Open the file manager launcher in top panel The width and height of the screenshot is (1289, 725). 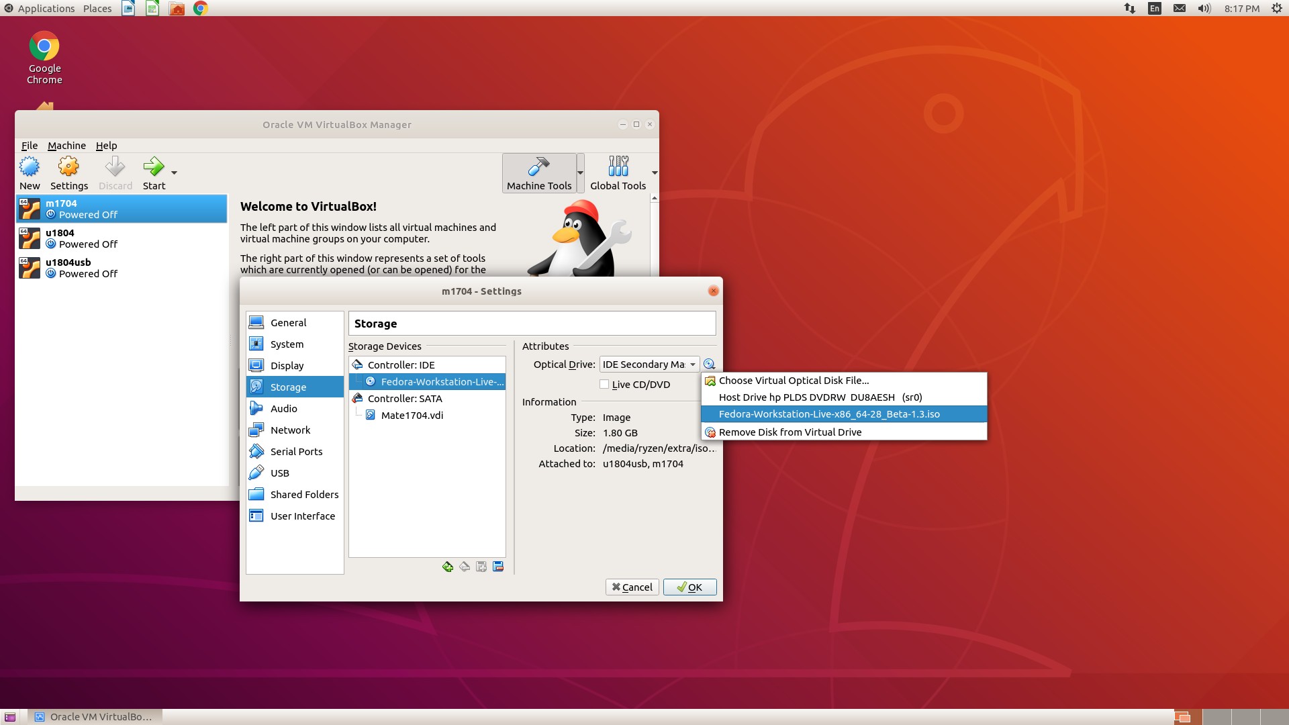pos(177,8)
